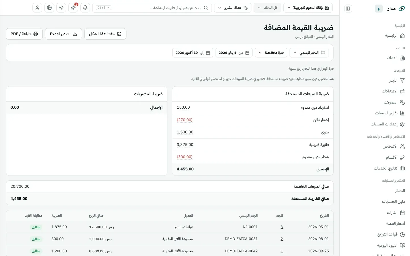Click the 3,375.00 فاتورة ضريبة amount
This screenshot has width=410, height=256.
coord(185,144)
